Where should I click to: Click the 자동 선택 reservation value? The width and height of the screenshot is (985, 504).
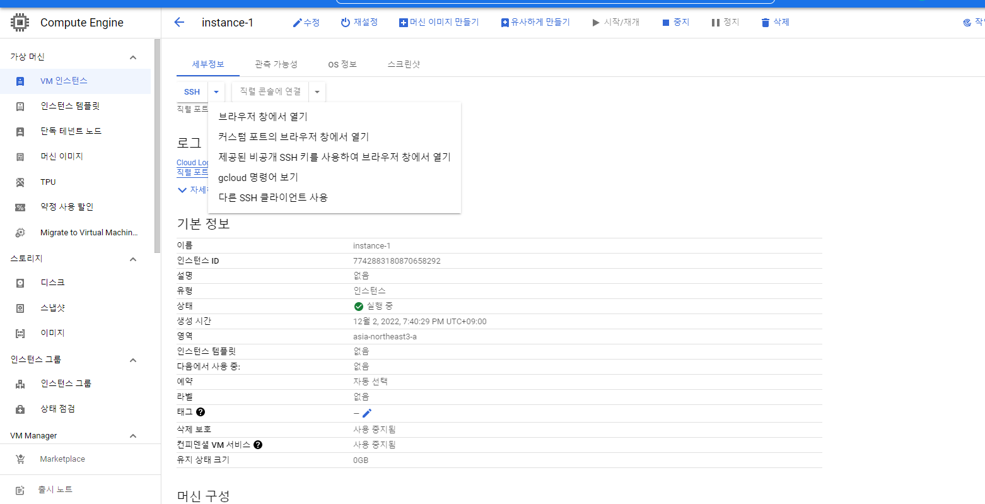(x=370, y=382)
